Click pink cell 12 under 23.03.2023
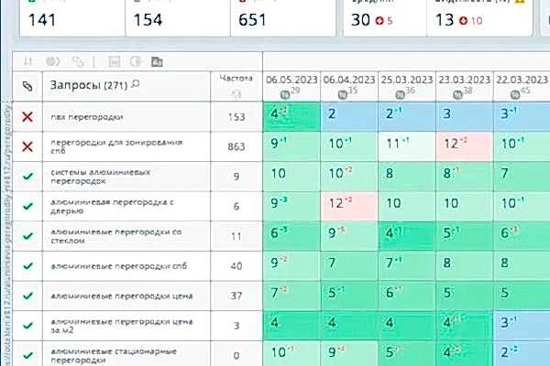Screen dimensions: 550x366 tap(465, 146)
